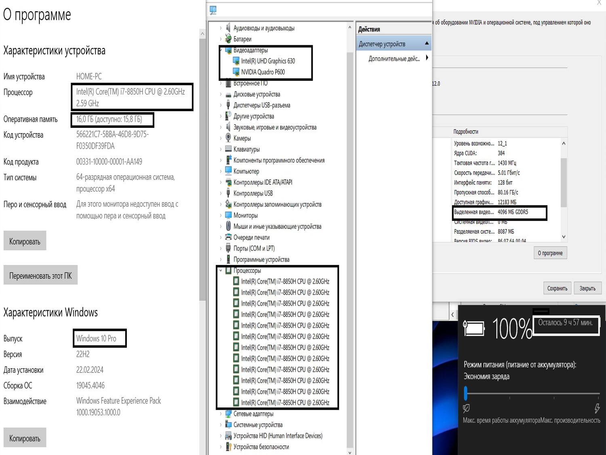Image resolution: width=606 pixels, height=455 pixels.
Task: Expand the Аудиовходы и аудиовыходы node
Action: pos(221,28)
